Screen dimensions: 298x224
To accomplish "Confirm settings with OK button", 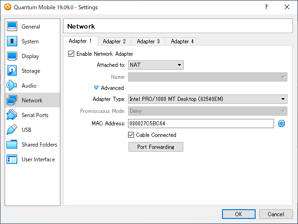I will [239, 214].
